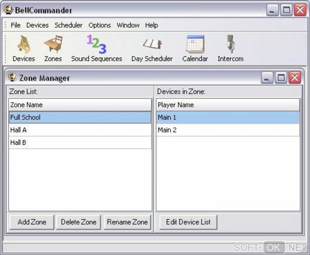Click the Edit Device List button
This screenshot has height=255, width=310.
tap(188, 222)
